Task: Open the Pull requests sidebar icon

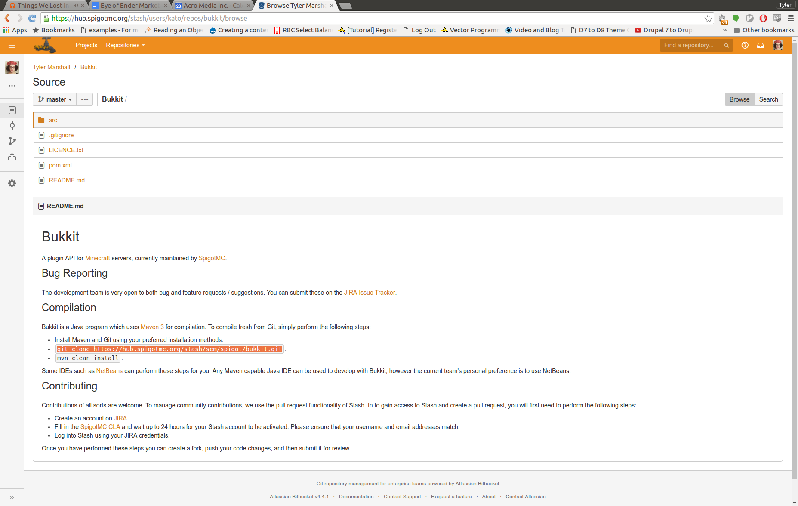Action: (12, 157)
